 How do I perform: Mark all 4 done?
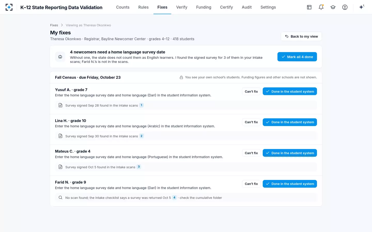click(x=297, y=57)
